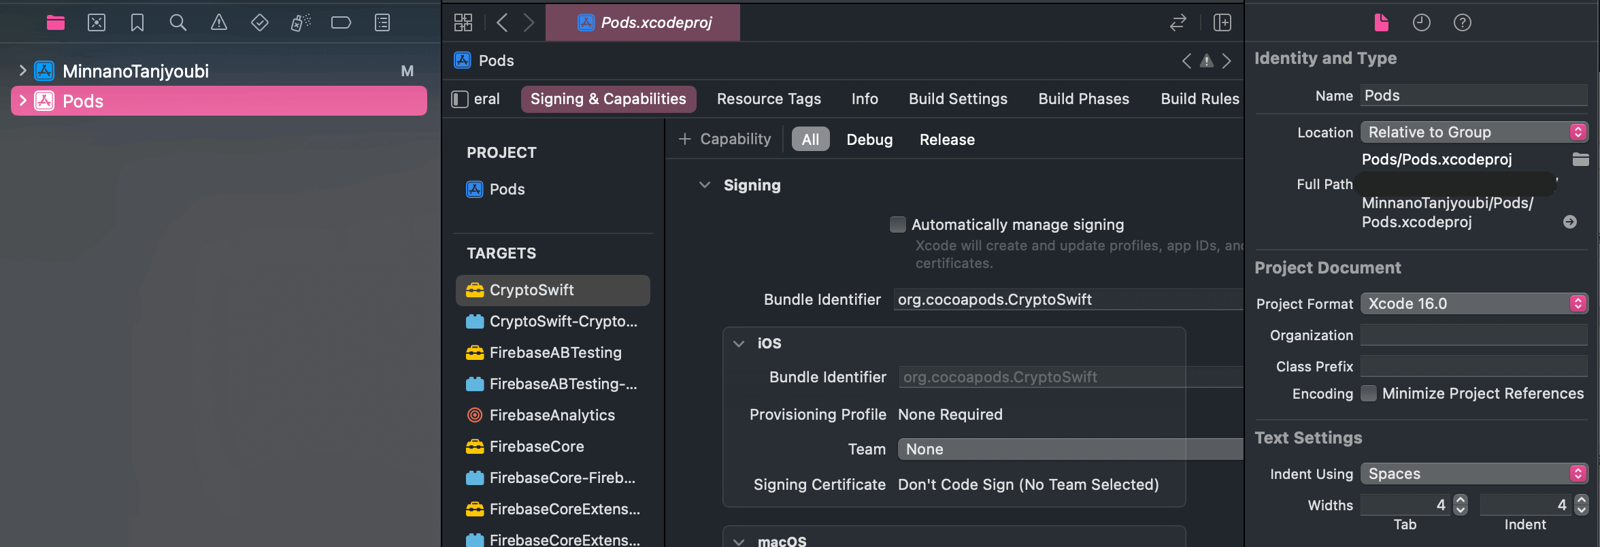Open the Bookmark navigator

137,23
